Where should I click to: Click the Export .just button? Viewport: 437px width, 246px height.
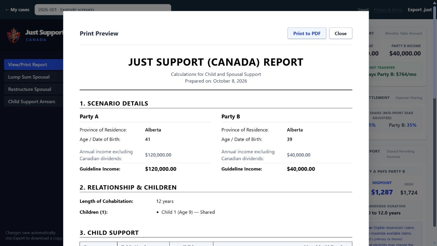(420, 10)
